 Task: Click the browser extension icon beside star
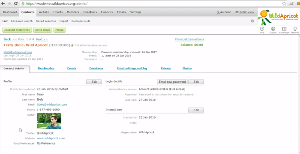click(x=291, y=4)
